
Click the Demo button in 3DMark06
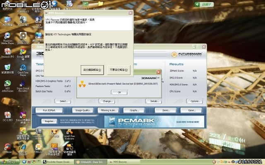coord(166,111)
